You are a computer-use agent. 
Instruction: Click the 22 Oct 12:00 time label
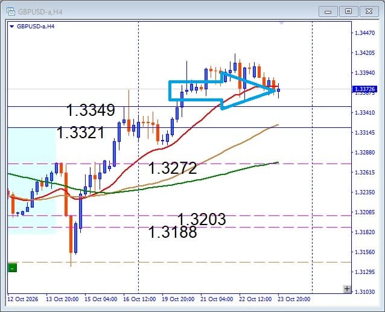pos(255,299)
